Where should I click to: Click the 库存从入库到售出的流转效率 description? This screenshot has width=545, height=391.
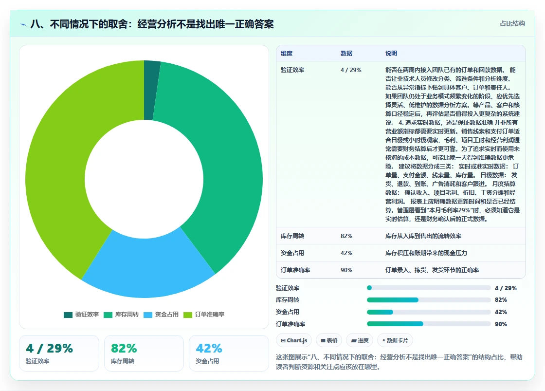tap(423, 236)
